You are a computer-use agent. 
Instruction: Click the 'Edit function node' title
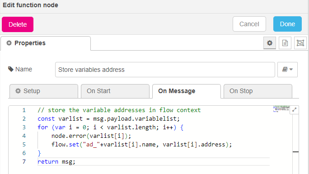30,5
